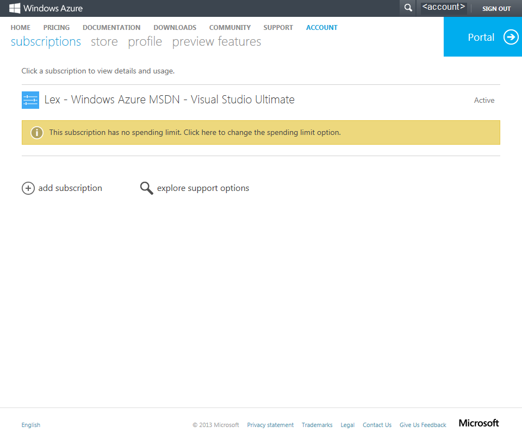The width and height of the screenshot is (522, 445).
Task: Click the Portal arrow icon
Action: pos(510,37)
